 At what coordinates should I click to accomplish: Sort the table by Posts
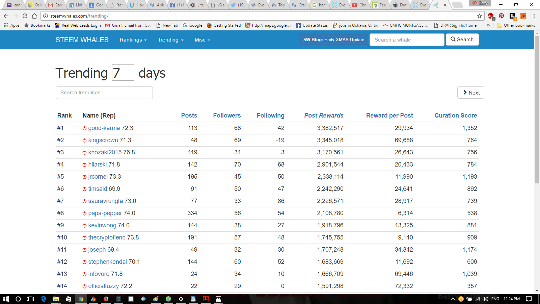pos(189,116)
